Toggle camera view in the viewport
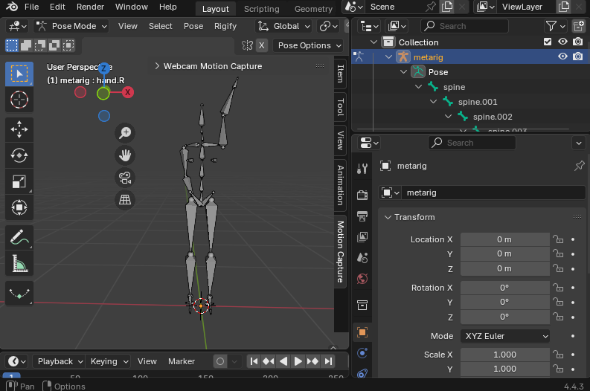Viewport: 590px width, 391px height. click(x=126, y=178)
